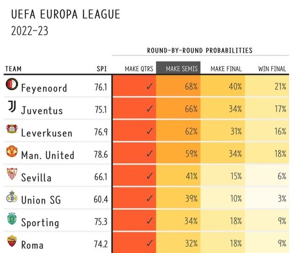This screenshot has width=300, height=253.
Task: Sort table by WIN FINAL column
Action: pyautogui.click(x=272, y=69)
